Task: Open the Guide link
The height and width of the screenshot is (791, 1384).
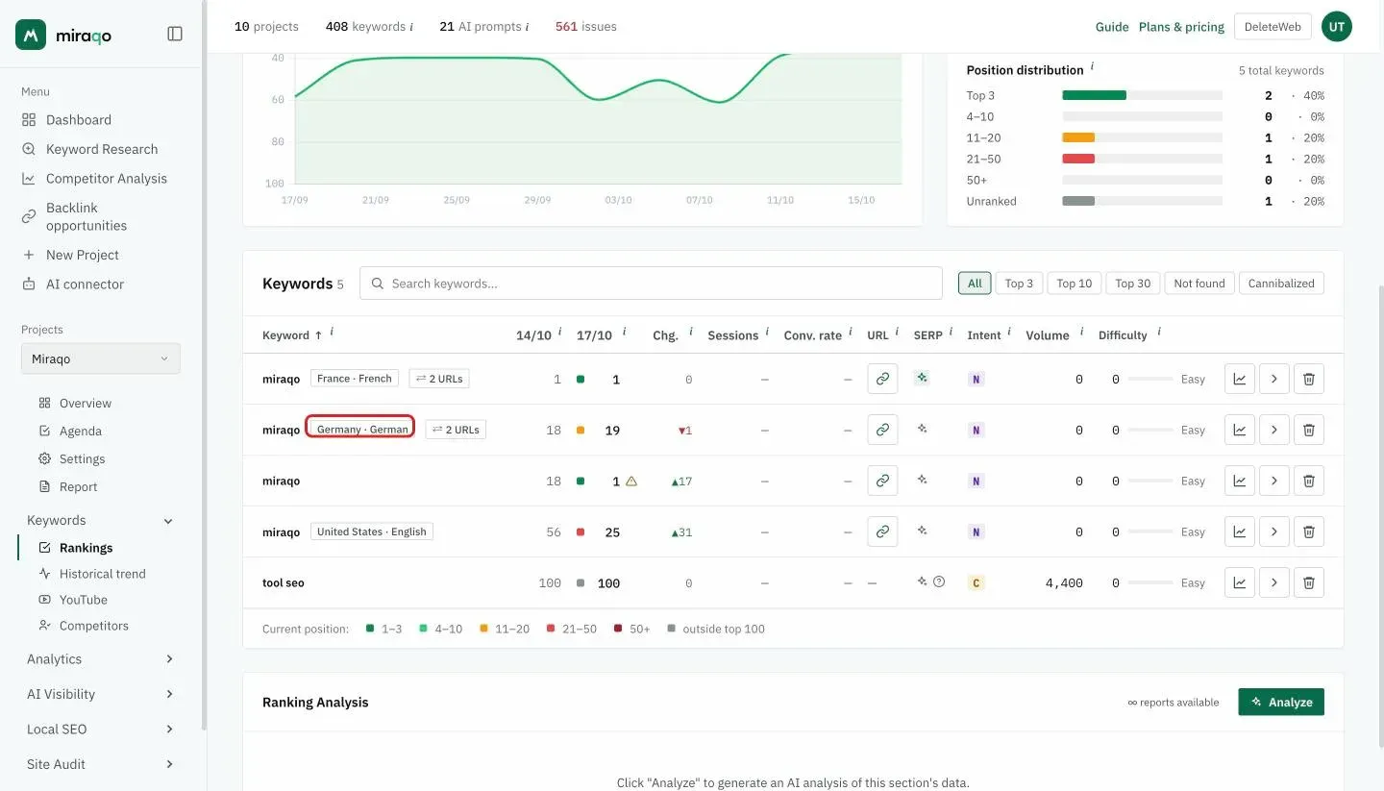Action: (x=1112, y=27)
